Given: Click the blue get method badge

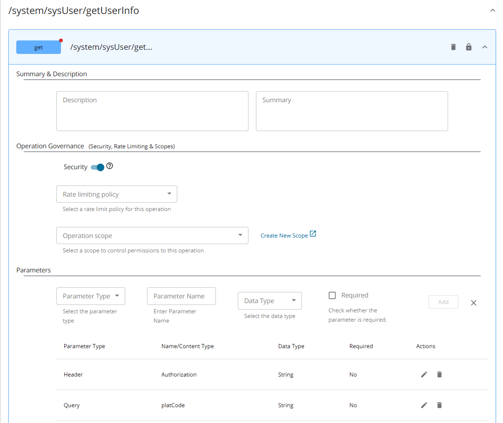Looking at the screenshot, I should tap(39, 47).
